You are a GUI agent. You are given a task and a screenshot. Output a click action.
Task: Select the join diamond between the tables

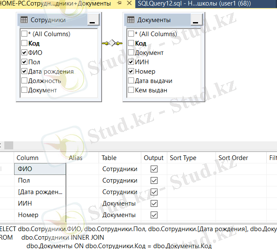click(x=112, y=43)
